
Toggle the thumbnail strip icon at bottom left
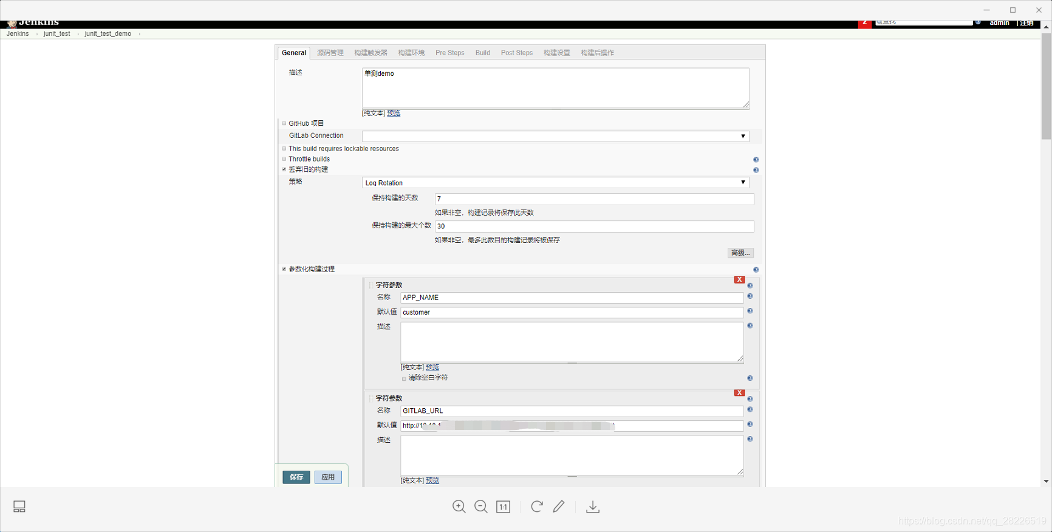pos(19,506)
